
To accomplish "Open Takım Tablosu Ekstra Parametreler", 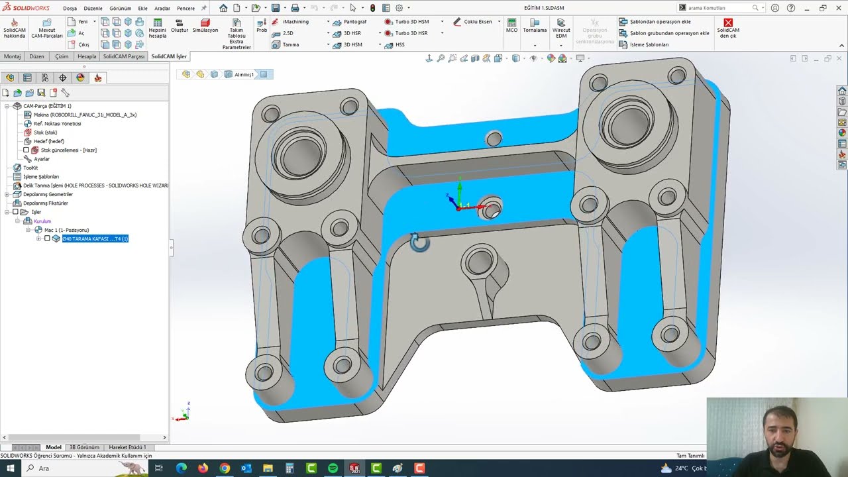I will (x=237, y=34).
